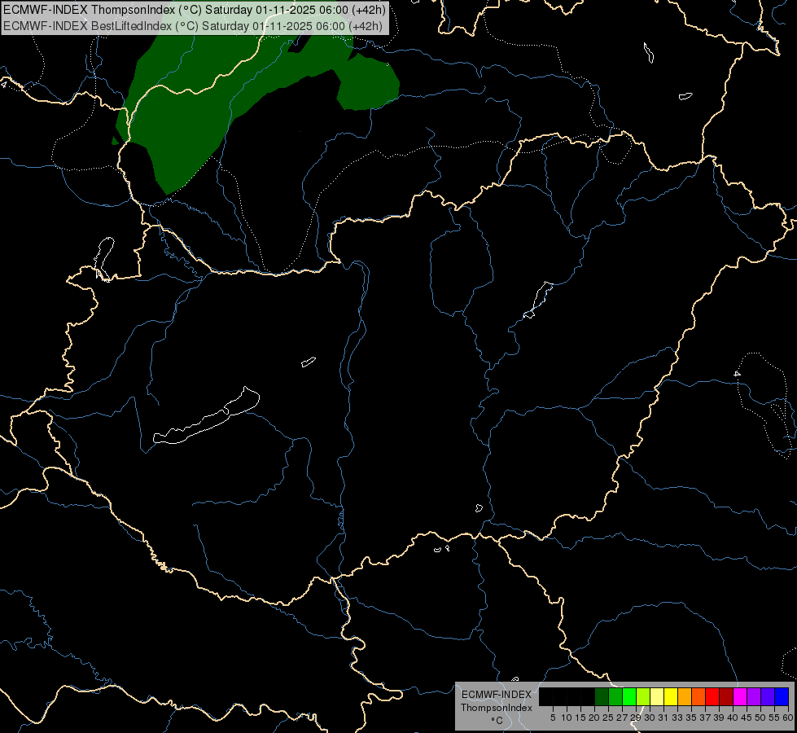Click the orange-red 35–37 legend swatch

698,697
